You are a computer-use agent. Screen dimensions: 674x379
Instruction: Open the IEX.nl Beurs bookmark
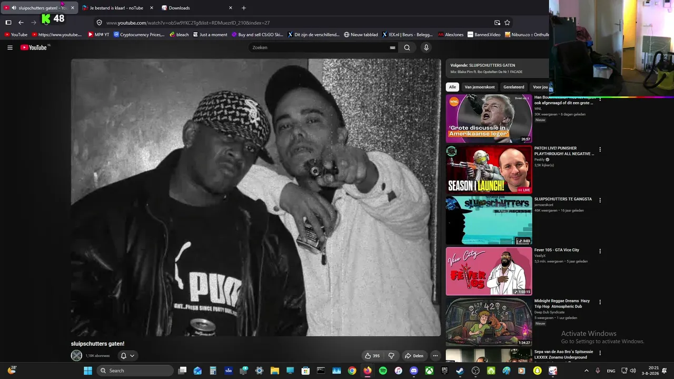(407, 35)
